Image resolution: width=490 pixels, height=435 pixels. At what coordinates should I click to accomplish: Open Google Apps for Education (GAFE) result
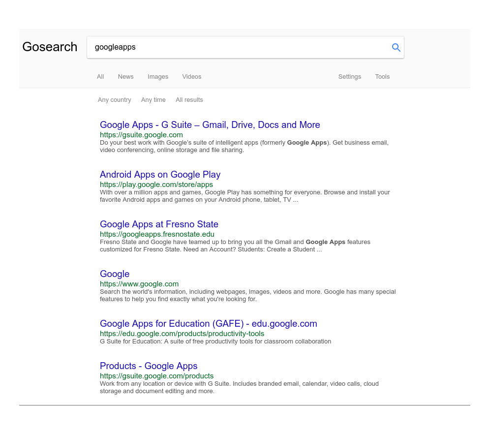208,323
